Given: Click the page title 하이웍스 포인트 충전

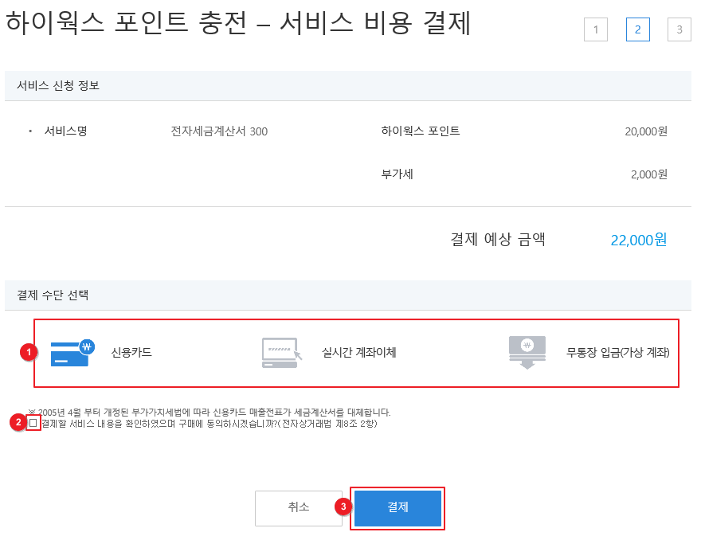Looking at the screenshot, I should (127, 22).
